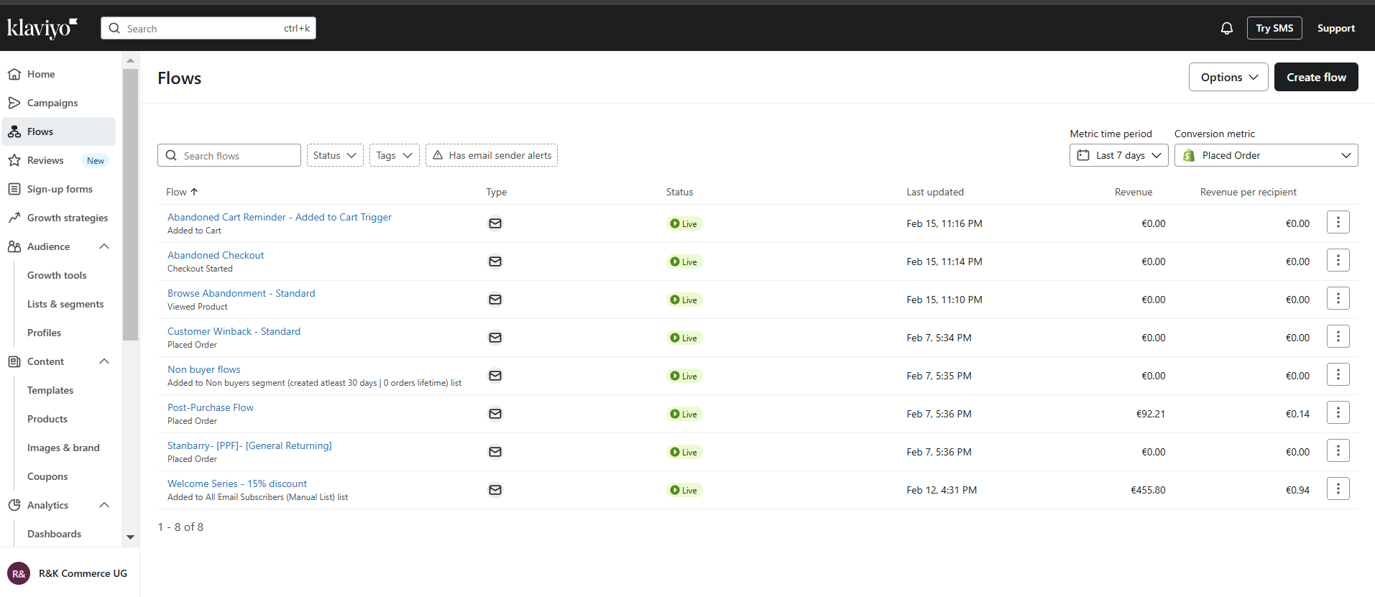Screen dimensions: 1375x597
Task: Open Last 7 days time period dropdown
Action: click(x=1119, y=155)
